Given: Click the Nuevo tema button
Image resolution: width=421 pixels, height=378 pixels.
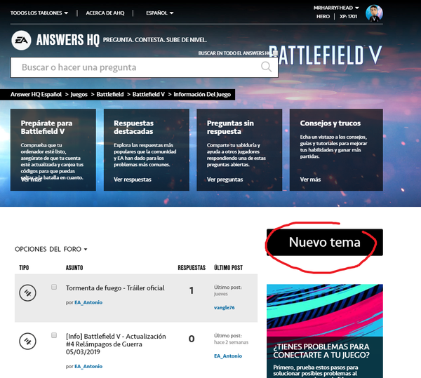Looking at the screenshot, I should 325,242.
